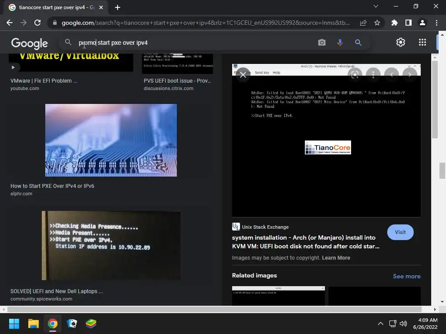Open the Chrome extensions puzzle icon
This screenshot has height=334, width=446.
click(x=394, y=23)
